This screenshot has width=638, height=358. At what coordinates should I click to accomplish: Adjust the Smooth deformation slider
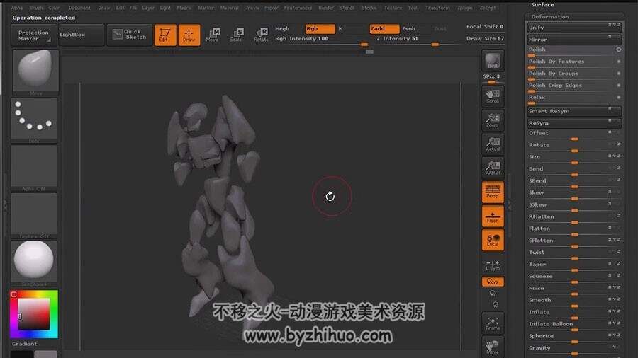(574, 301)
